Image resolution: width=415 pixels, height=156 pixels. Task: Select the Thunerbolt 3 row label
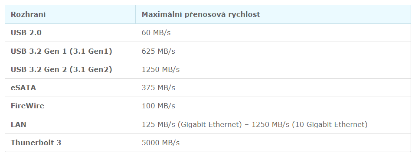[x=36, y=143]
